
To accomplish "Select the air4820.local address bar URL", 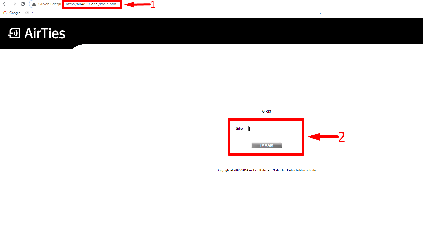I will point(91,4).
